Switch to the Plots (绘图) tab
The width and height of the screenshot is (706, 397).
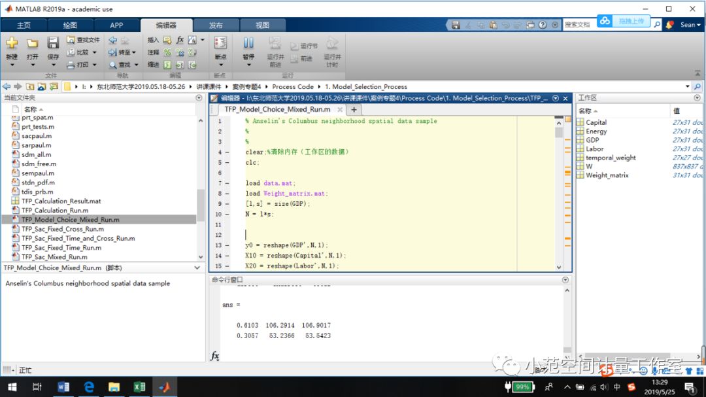70,26
